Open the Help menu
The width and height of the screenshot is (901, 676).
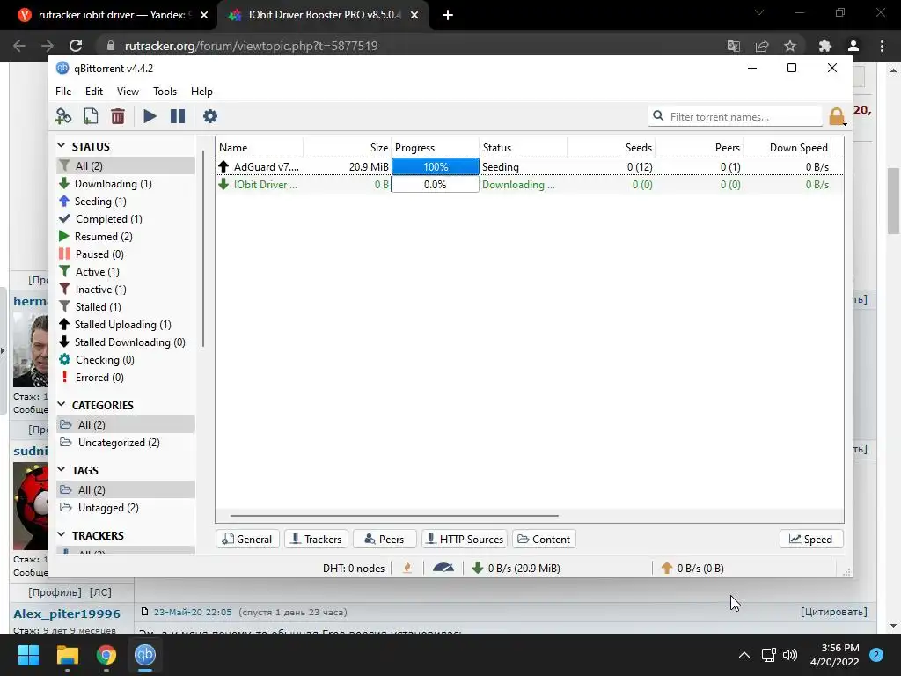tap(201, 92)
